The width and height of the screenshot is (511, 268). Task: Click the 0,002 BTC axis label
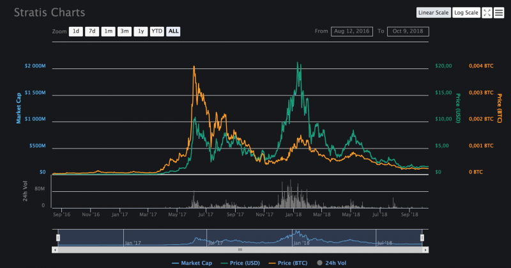click(481, 119)
